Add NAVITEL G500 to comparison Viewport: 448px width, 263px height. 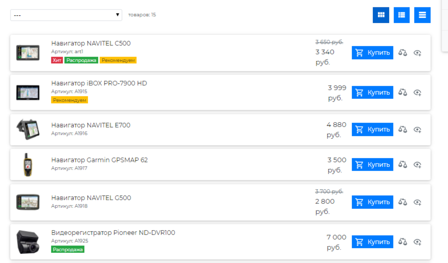click(402, 202)
